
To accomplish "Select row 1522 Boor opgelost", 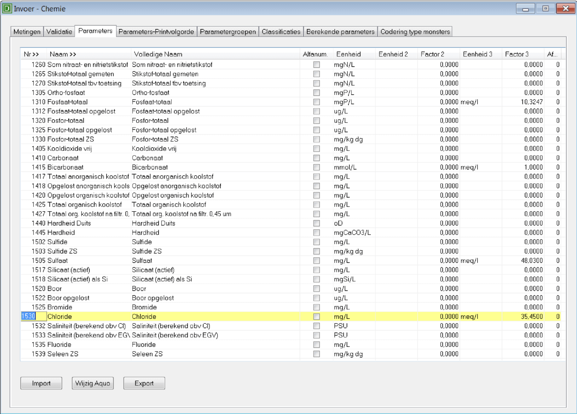I will click(x=291, y=298).
